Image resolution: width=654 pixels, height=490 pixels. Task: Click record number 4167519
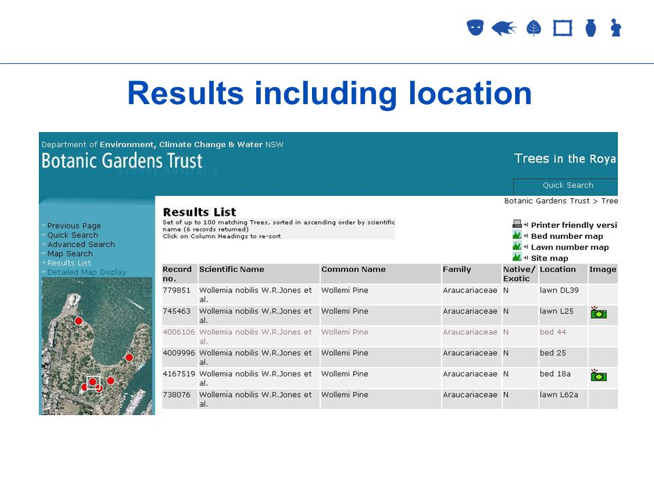(179, 374)
